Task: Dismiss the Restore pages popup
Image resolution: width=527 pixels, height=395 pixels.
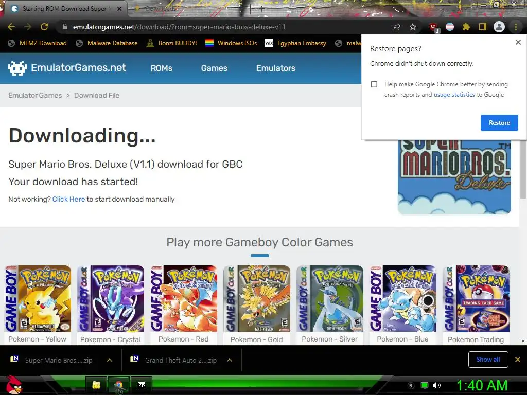Action: point(518,42)
